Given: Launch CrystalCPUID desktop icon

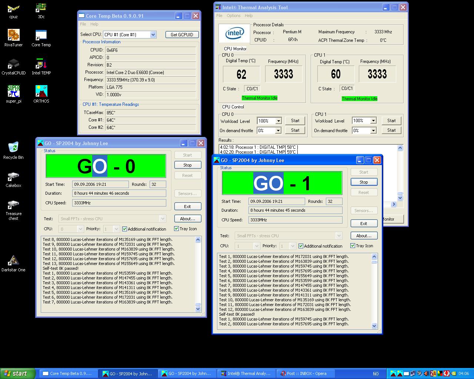Looking at the screenshot, I should click(x=13, y=67).
